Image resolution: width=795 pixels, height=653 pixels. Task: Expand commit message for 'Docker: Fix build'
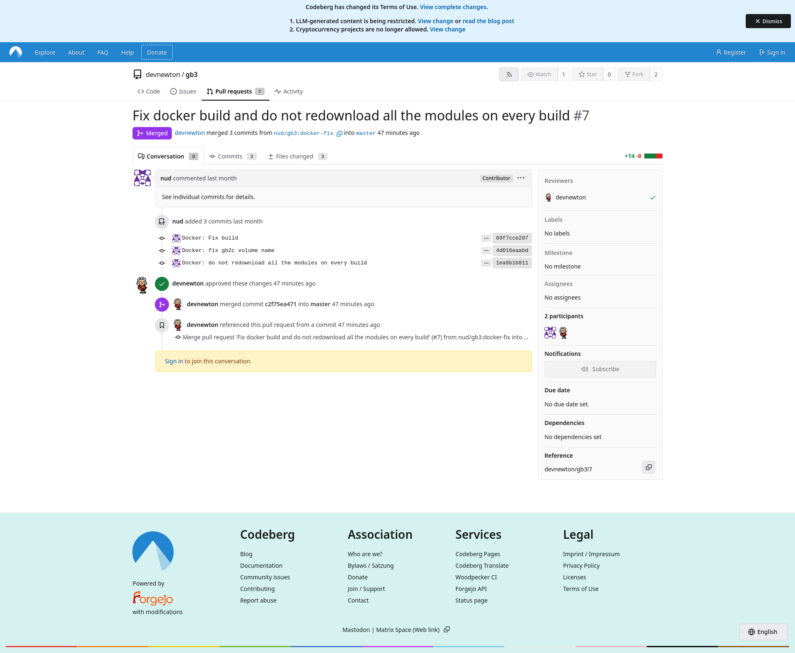click(486, 238)
